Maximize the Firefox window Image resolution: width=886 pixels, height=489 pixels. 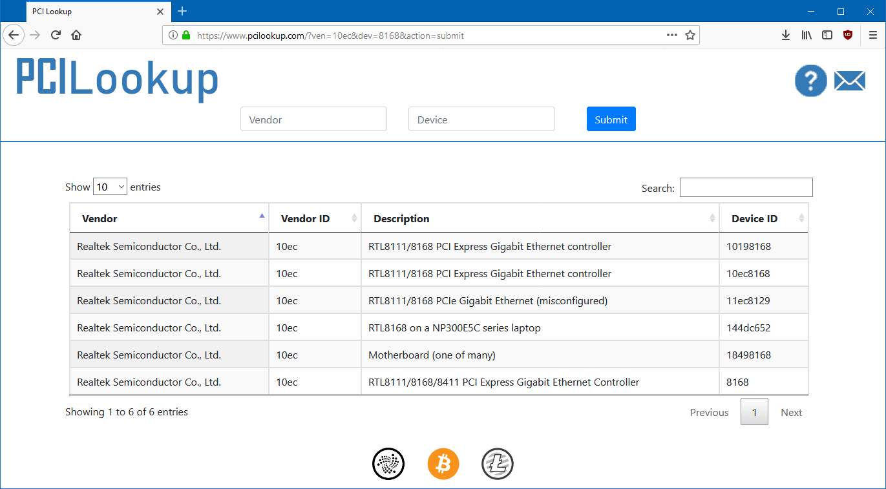841,11
